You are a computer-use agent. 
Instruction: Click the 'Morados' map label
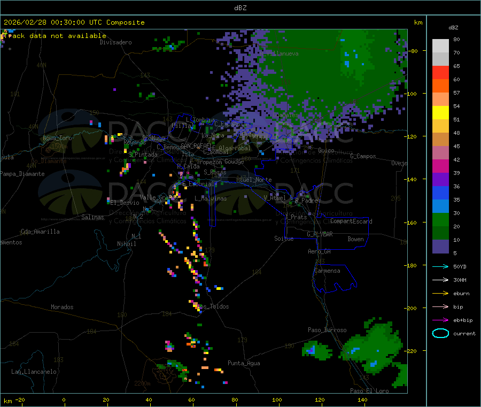click(x=62, y=307)
